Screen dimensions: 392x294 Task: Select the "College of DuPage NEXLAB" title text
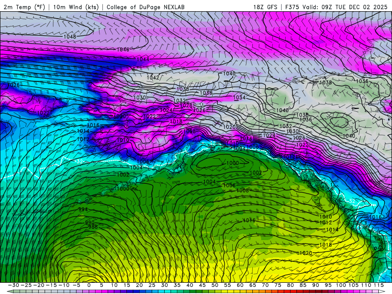pos(146,7)
